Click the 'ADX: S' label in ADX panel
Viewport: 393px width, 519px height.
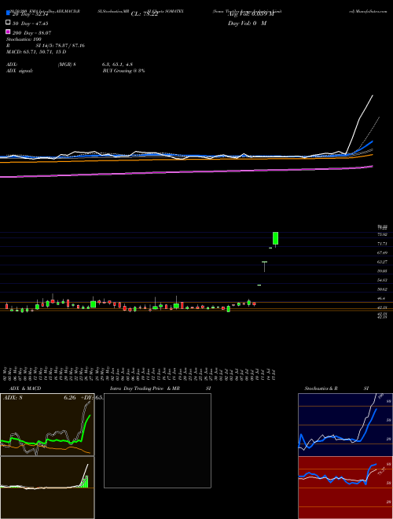(x=13, y=398)
